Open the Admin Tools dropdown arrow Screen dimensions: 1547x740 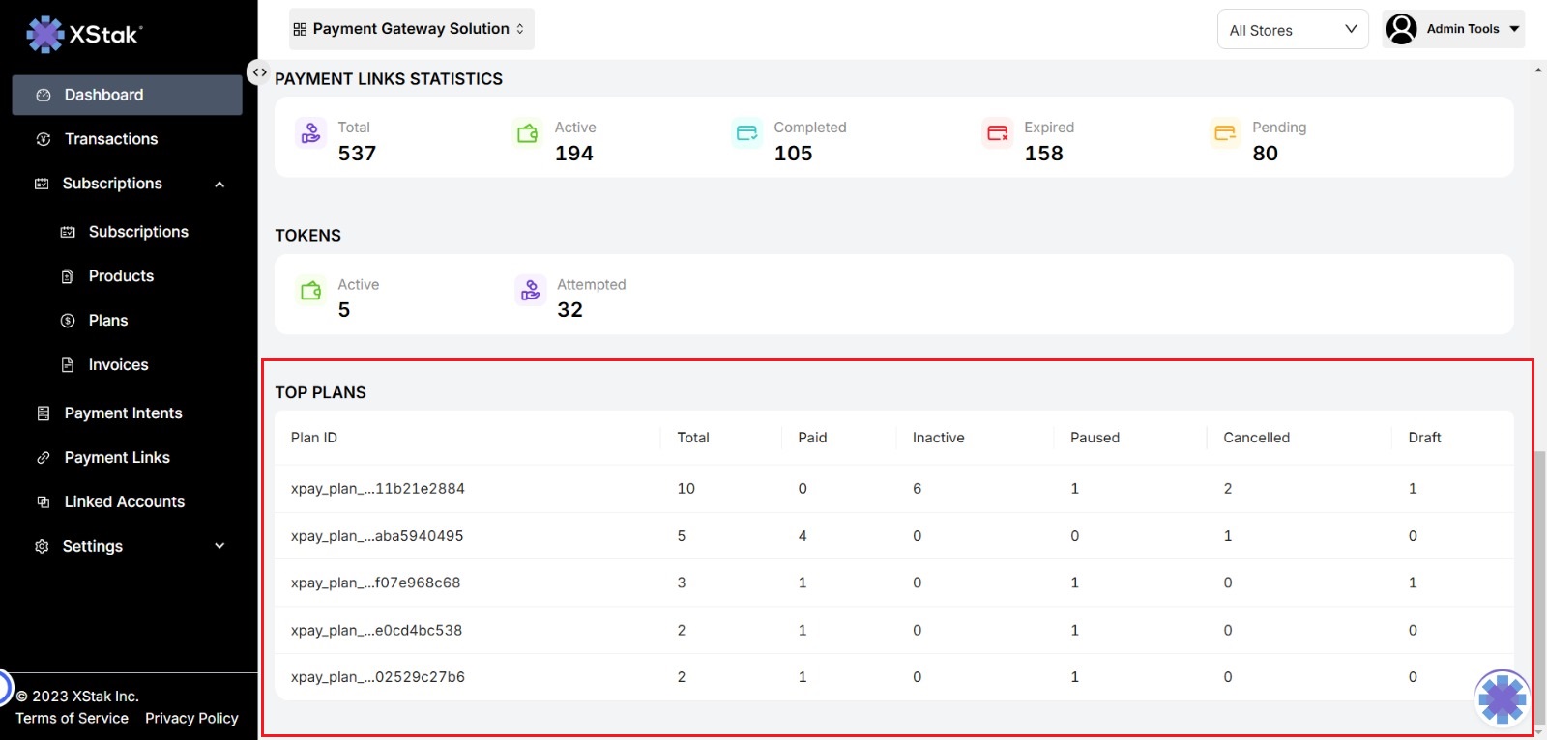pyautogui.click(x=1514, y=29)
